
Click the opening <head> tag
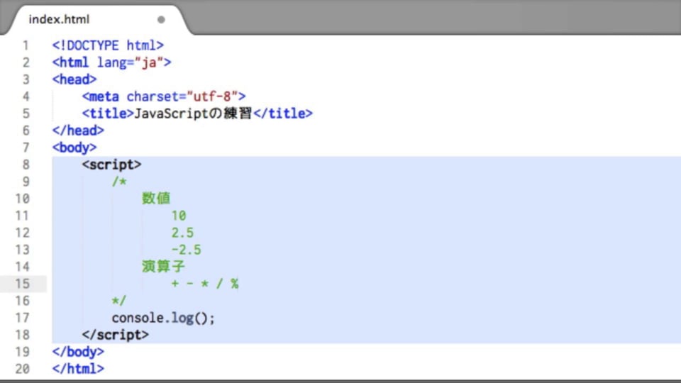click(74, 79)
